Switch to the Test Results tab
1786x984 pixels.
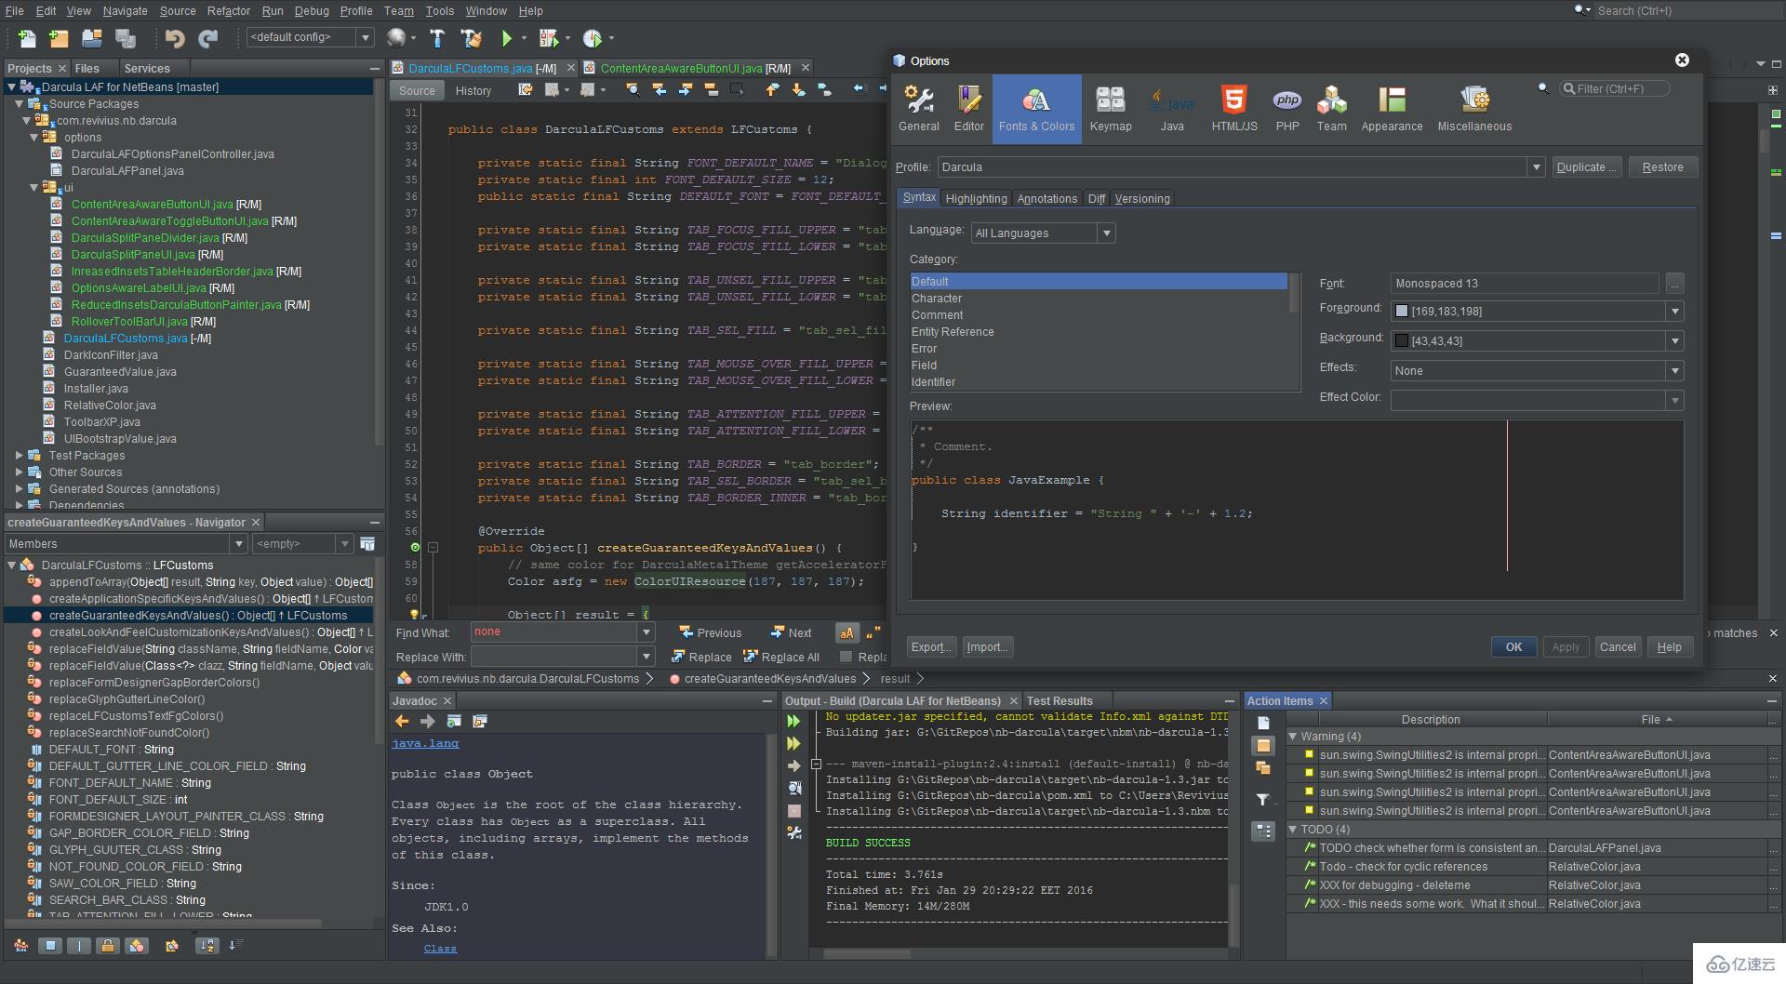(x=1060, y=701)
